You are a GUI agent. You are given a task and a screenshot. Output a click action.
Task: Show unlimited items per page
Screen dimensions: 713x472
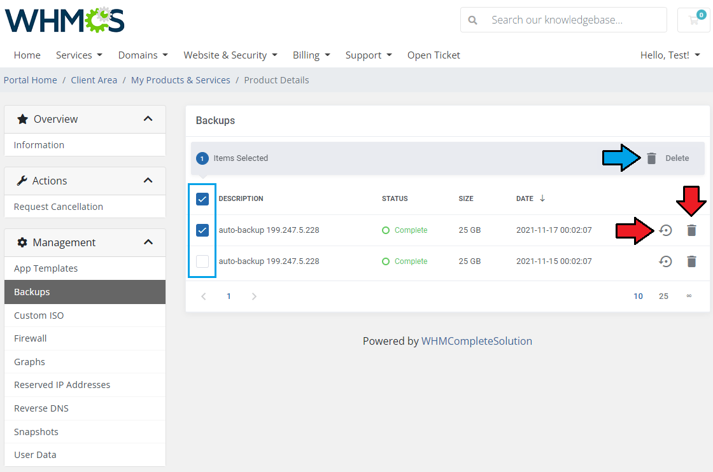pyautogui.click(x=689, y=296)
